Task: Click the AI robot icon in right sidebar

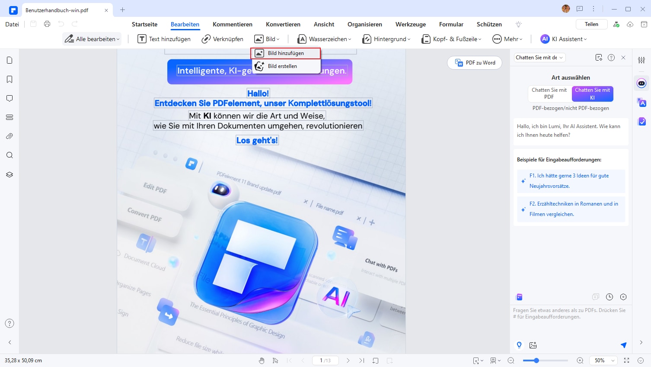Action: pyautogui.click(x=641, y=83)
